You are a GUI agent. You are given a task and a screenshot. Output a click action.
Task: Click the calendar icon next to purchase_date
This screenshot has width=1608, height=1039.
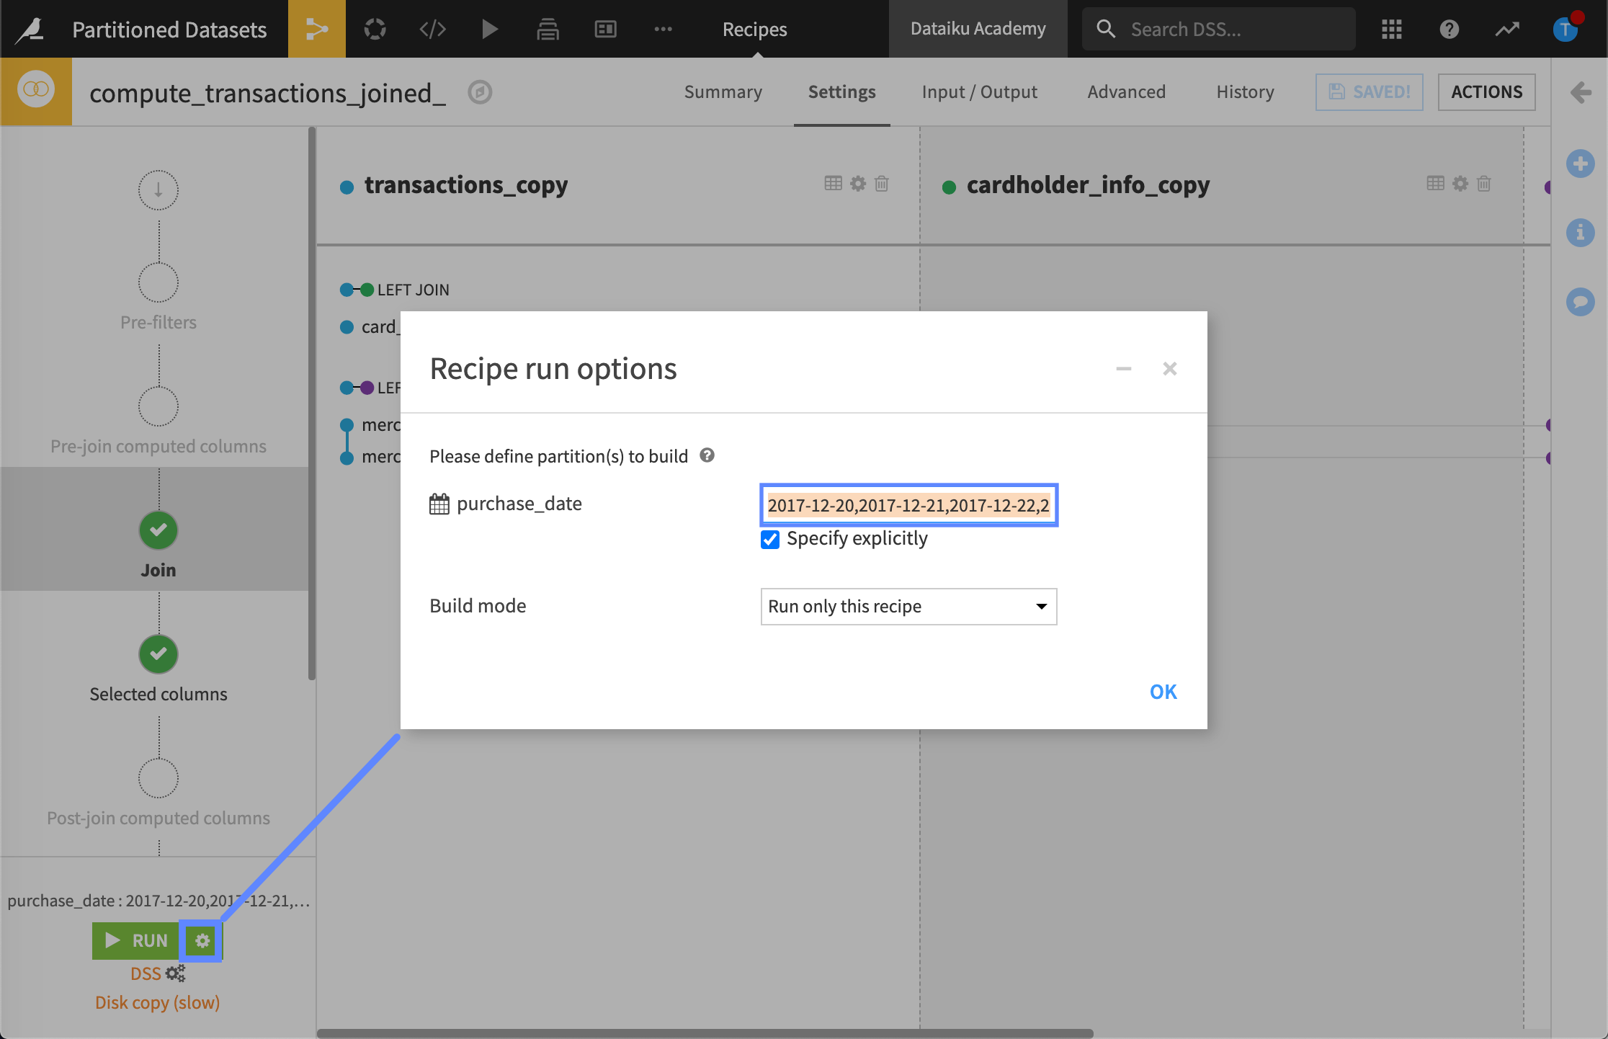(x=441, y=504)
